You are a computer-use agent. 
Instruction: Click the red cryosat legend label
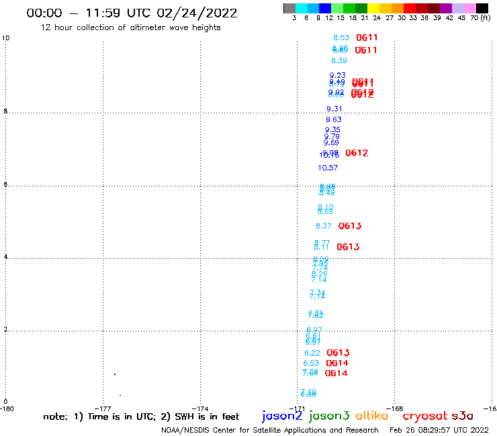pos(424,416)
